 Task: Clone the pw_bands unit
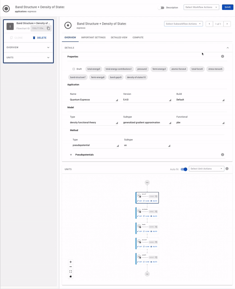click(x=146, y=216)
